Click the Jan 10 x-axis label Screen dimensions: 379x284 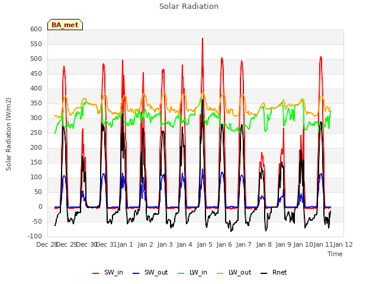303,244
